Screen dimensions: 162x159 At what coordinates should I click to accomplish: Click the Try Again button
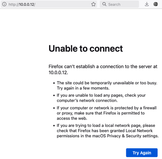coord(142,153)
